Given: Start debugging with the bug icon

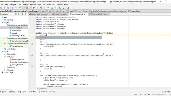Looking at the screenshot, I should click(x=41, y=8).
